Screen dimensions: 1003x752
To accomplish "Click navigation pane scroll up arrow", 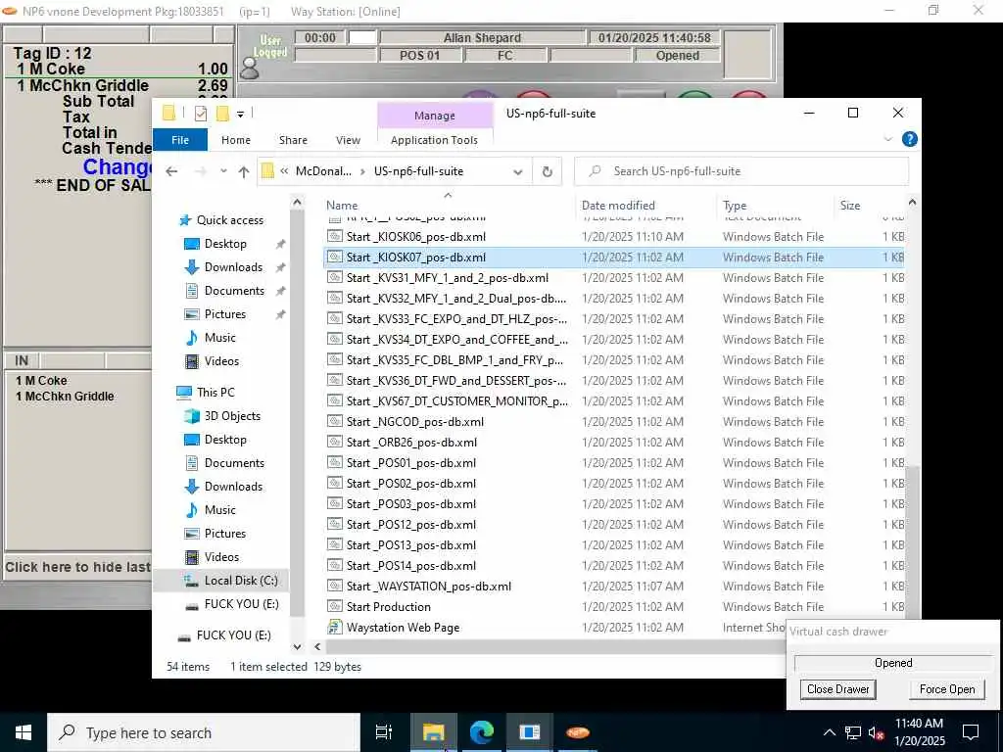I will coord(297,203).
